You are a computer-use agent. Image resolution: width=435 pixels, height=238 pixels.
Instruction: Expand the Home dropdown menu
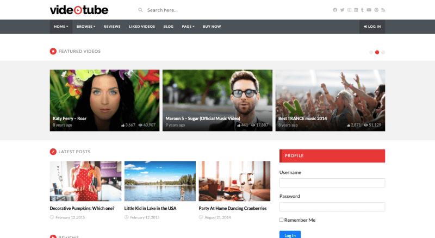pyautogui.click(x=61, y=27)
